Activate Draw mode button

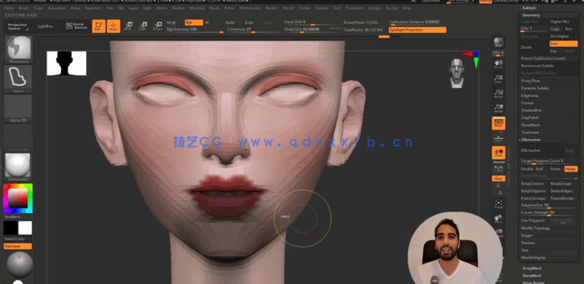114,26
